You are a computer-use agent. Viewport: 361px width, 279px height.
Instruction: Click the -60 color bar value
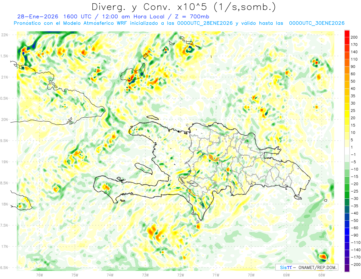355,228
